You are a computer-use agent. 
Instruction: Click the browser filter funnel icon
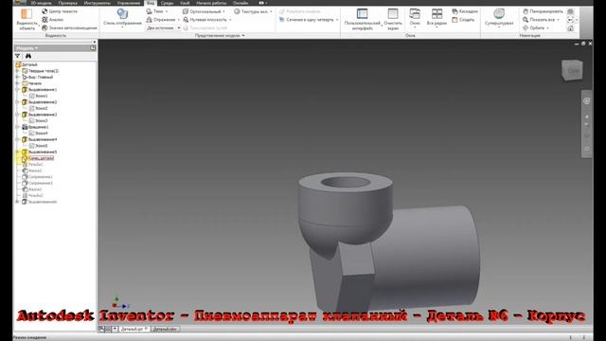coord(17,57)
